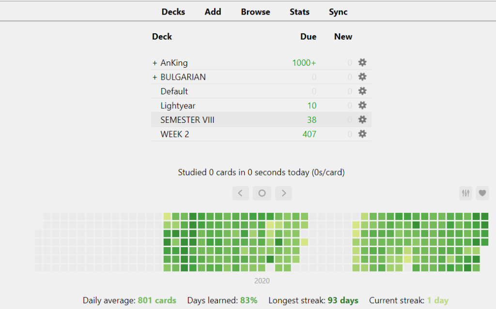
Task: Open gear options for the AnKing deck
Action: [362, 62]
